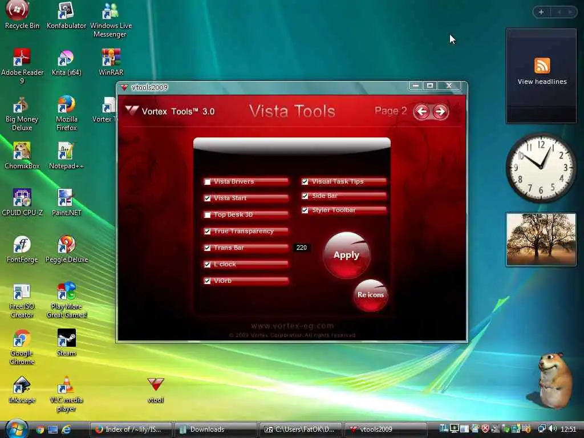
Task: Open the WinRAR desktop icon
Action: click(111, 63)
